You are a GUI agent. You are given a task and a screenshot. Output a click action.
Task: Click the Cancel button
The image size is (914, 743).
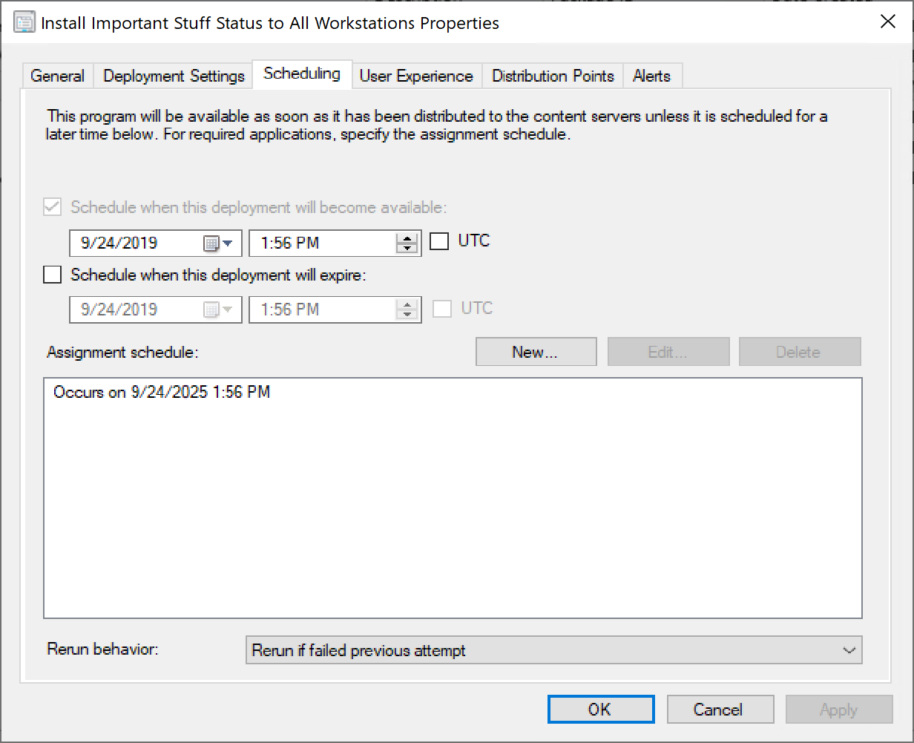[x=720, y=710]
